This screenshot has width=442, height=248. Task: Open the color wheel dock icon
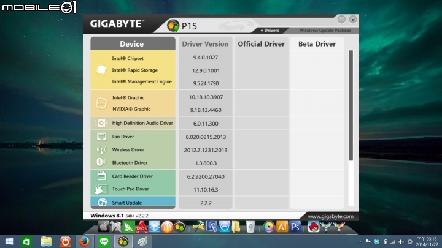[269, 227]
